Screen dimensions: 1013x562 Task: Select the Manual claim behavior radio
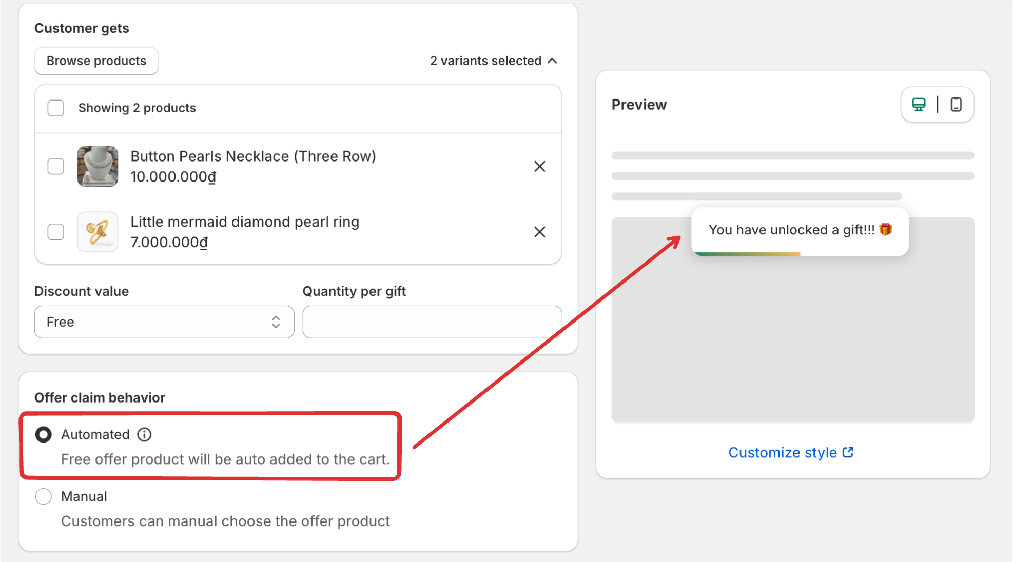click(x=44, y=496)
